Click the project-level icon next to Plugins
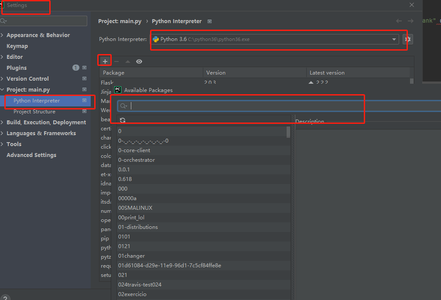 [84, 68]
